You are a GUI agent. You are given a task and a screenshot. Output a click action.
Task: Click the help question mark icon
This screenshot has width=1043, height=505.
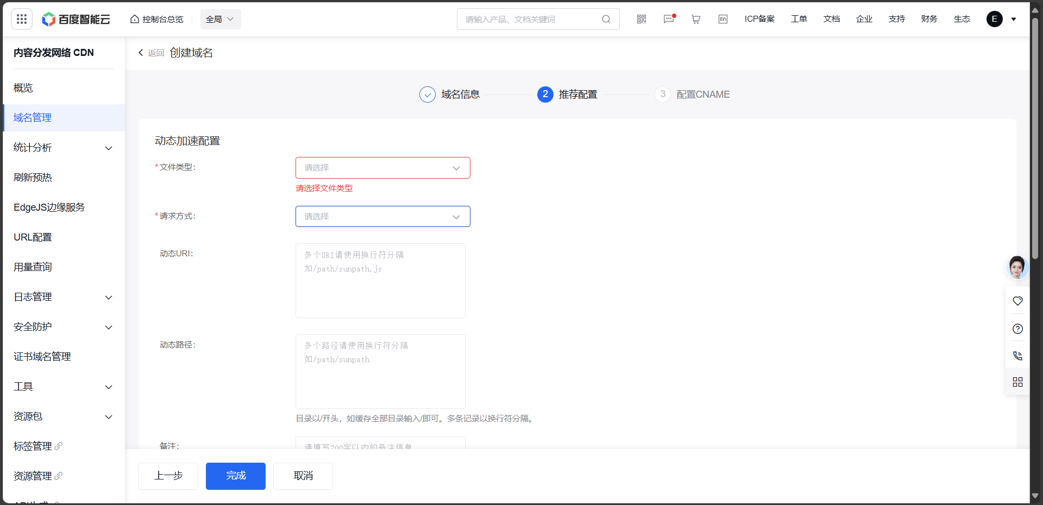[1018, 329]
